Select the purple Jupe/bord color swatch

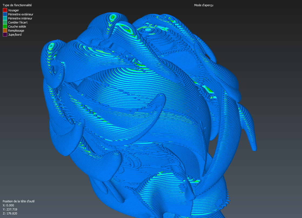click(5, 35)
